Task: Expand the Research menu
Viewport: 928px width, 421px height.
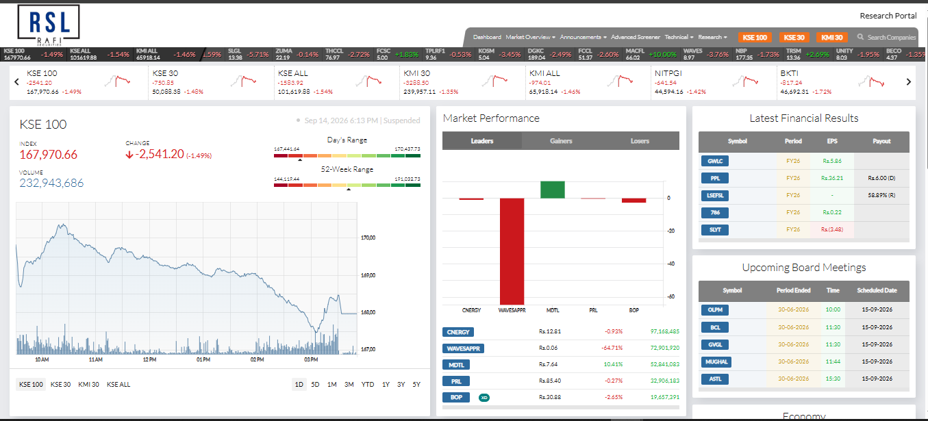Action: point(712,37)
